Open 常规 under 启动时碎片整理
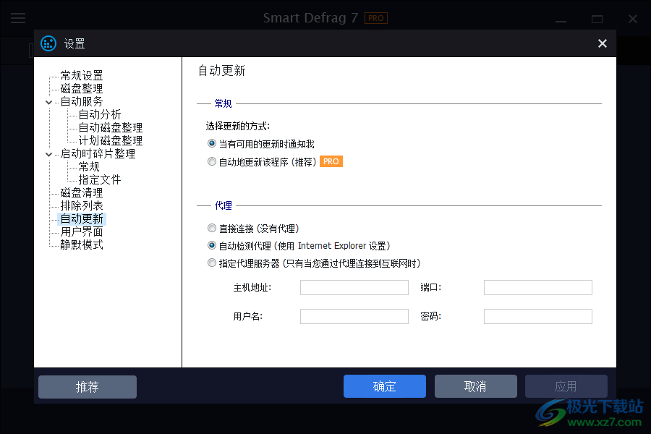This screenshot has width=651, height=434. (x=89, y=166)
